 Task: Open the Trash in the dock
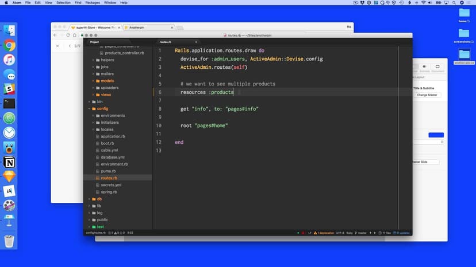pyautogui.click(x=9, y=241)
